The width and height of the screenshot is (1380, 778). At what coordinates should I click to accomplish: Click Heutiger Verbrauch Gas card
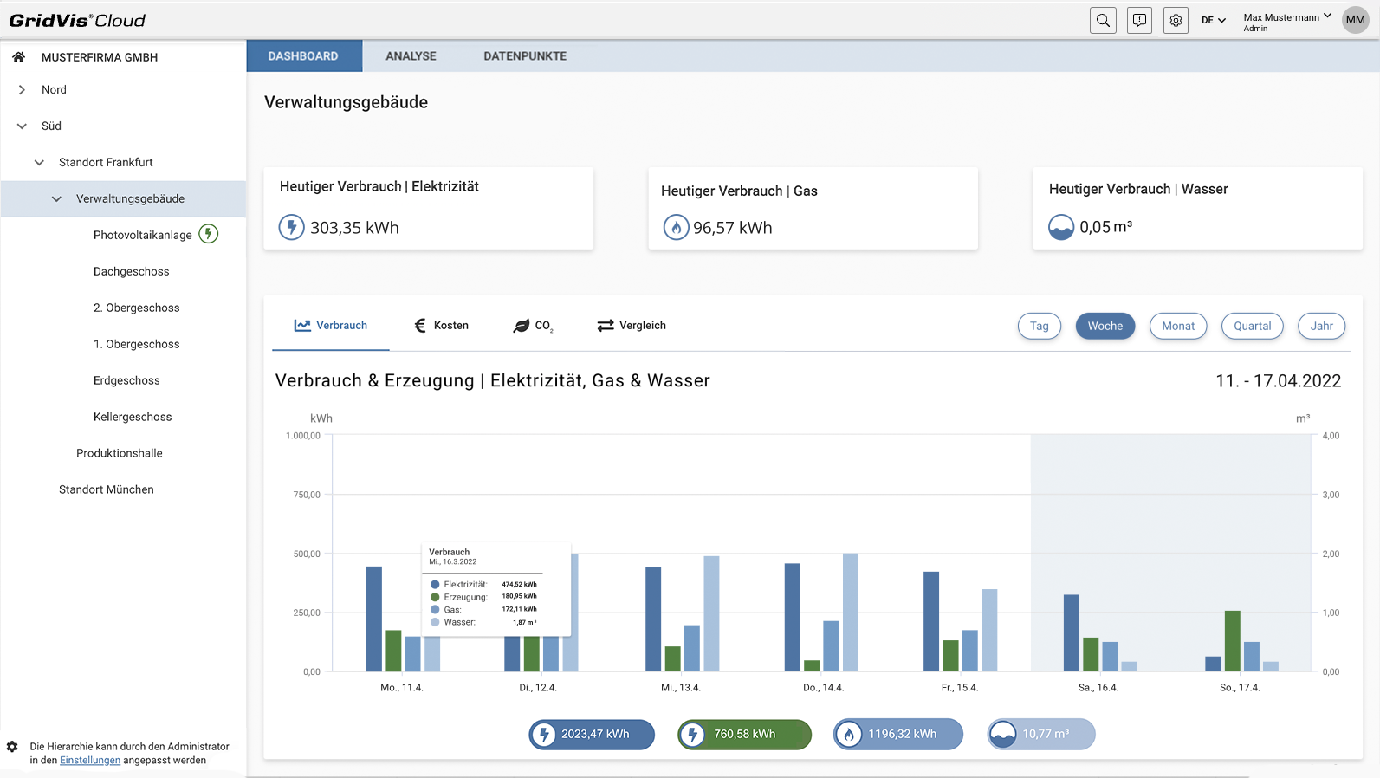813,209
